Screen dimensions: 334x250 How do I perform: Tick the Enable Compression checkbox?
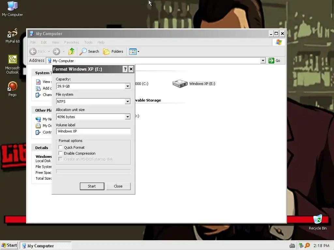tap(60, 153)
